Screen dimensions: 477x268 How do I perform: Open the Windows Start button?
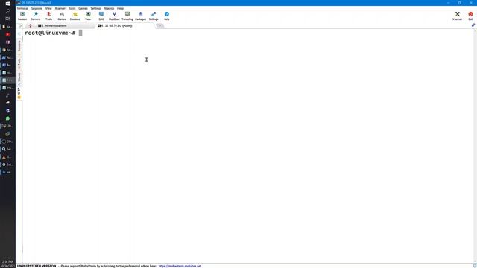tap(7, 3)
